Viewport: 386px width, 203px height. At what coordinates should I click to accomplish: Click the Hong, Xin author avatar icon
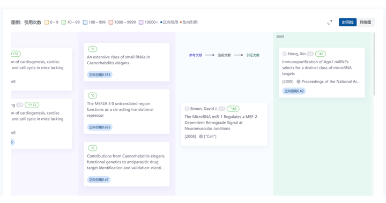point(284,54)
